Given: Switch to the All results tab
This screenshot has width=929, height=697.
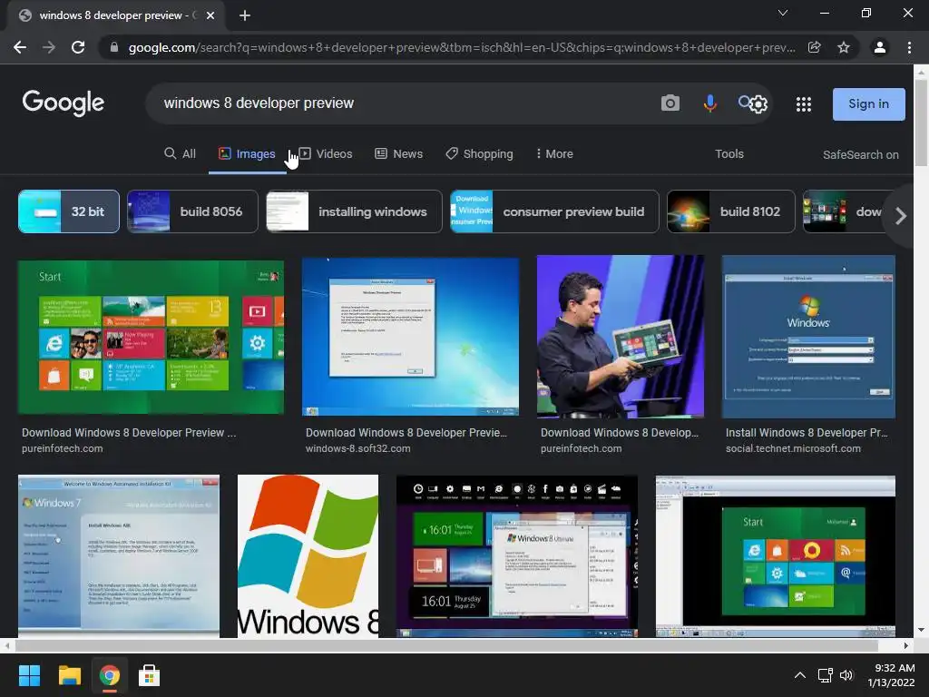Looking at the screenshot, I should 181,154.
